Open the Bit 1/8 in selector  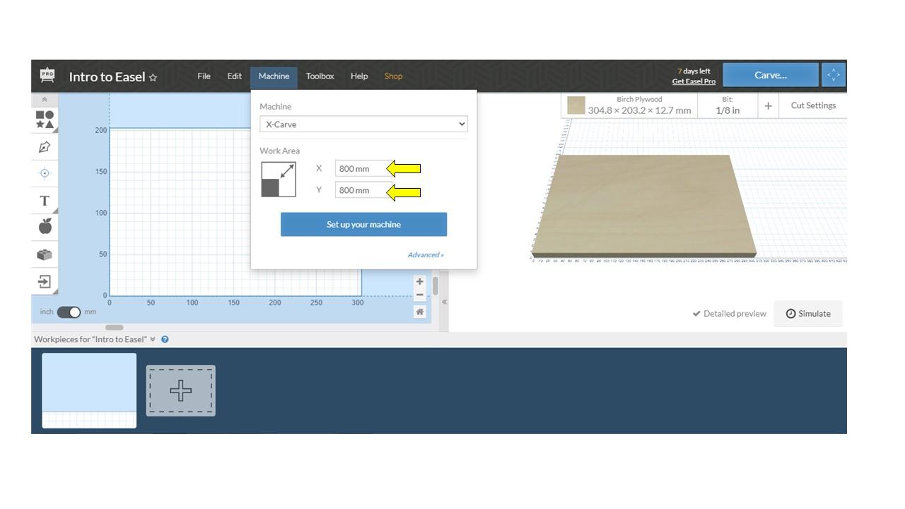[728, 106]
